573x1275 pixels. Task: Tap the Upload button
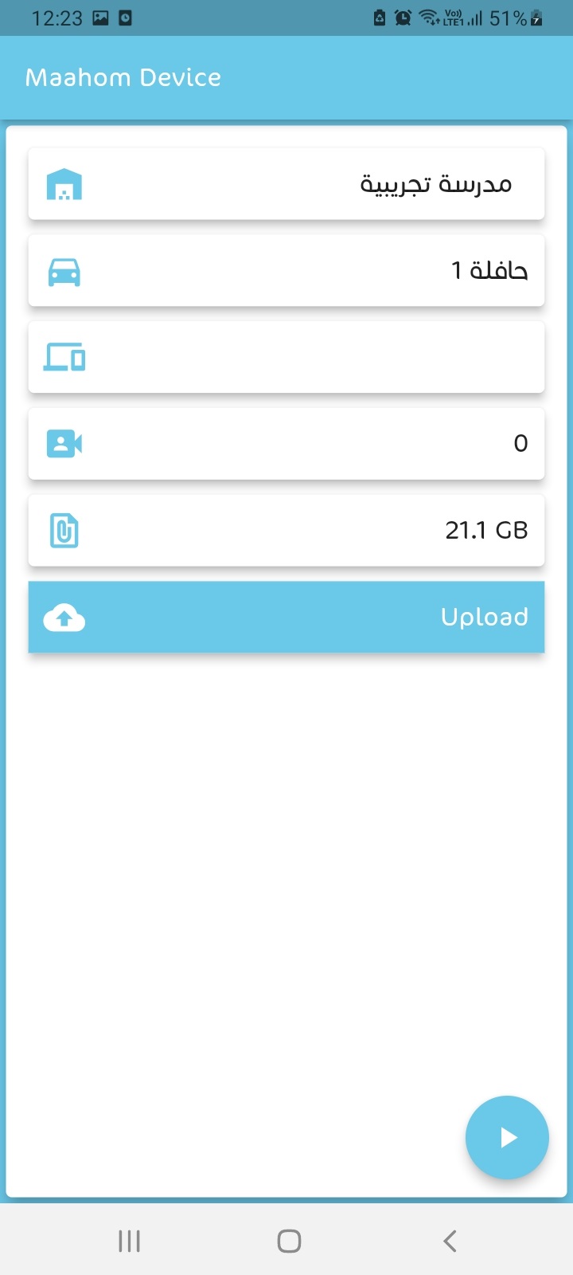pos(286,618)
